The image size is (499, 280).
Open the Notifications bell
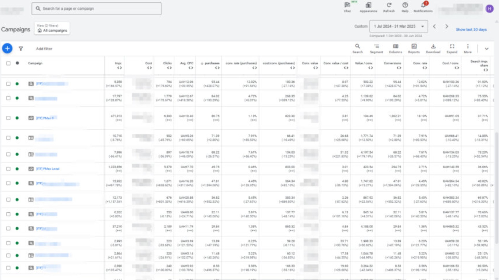[x=423, y=7]
